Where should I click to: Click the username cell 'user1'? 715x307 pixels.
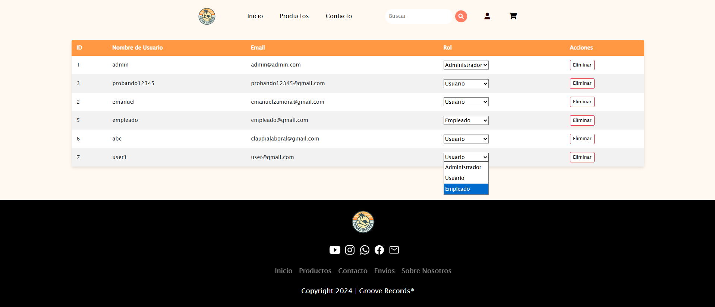pos(119,157)
